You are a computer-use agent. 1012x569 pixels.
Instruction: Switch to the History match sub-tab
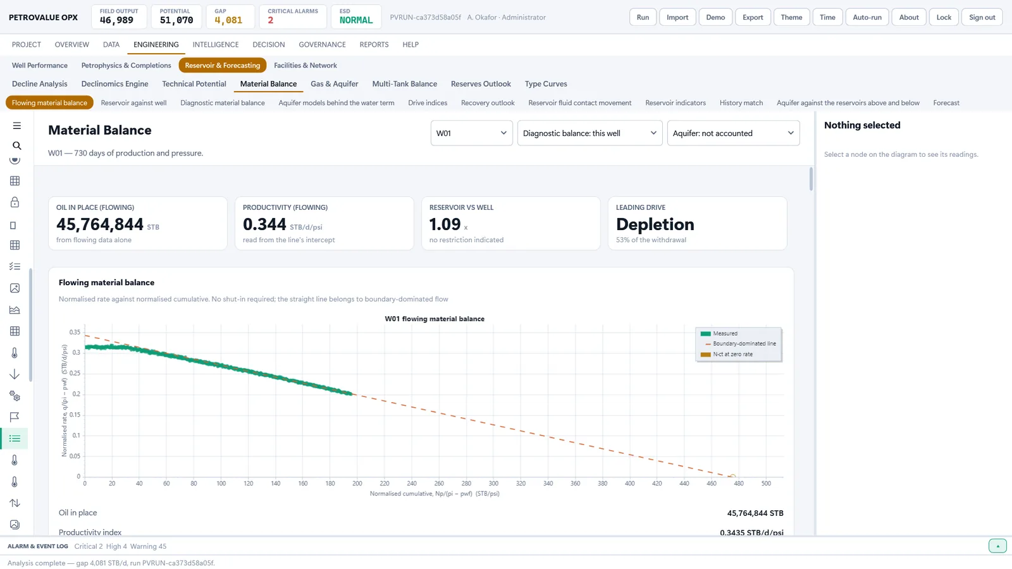[x=741, y=103]
